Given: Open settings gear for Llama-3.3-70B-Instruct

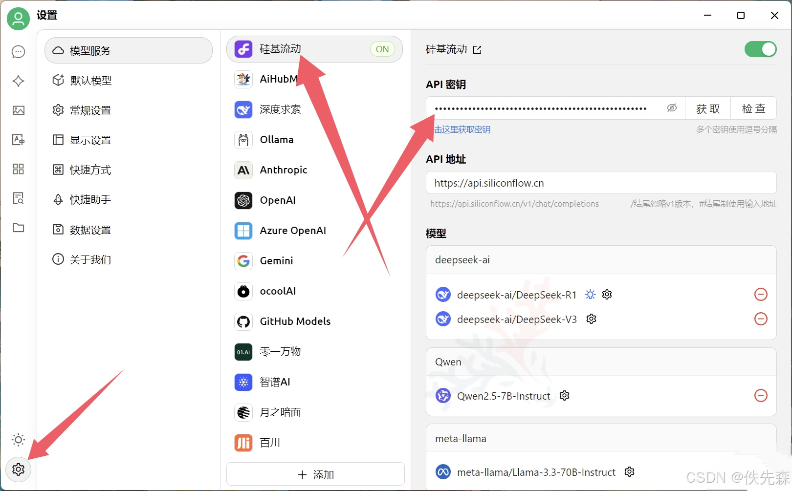Looking at the screenshot, I should (x=630, y=472).
